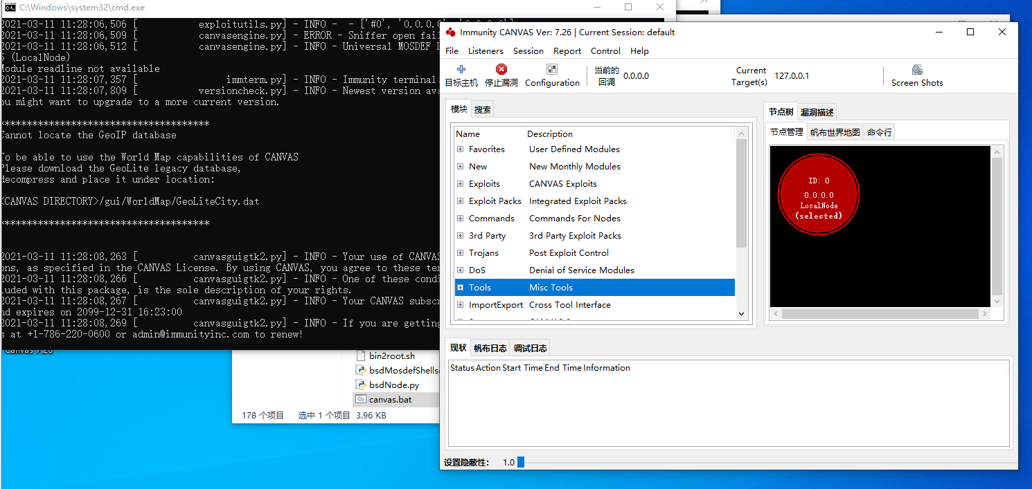Open the Session menu
This screenshot has width=1032, height=489.
(528, 50)
